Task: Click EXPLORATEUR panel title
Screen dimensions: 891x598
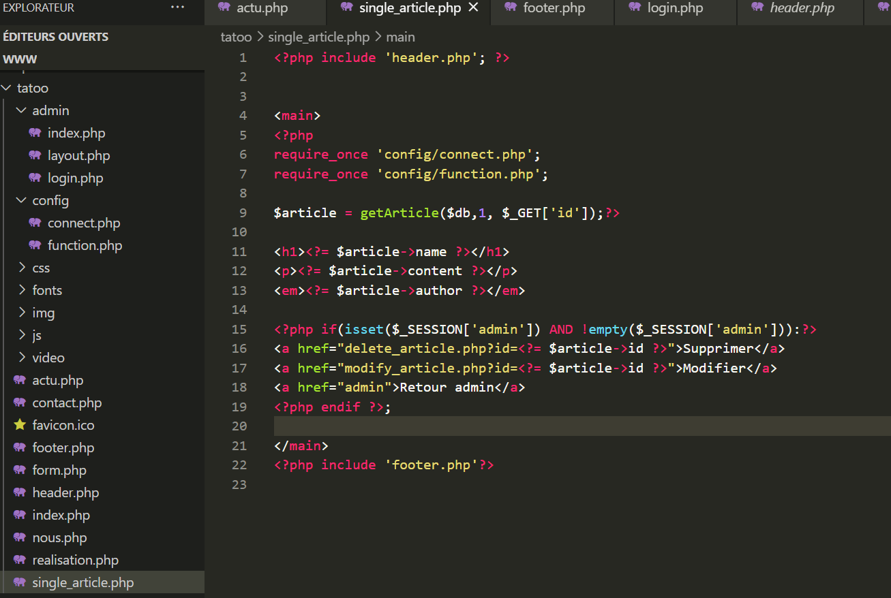Action: (38, 7)
